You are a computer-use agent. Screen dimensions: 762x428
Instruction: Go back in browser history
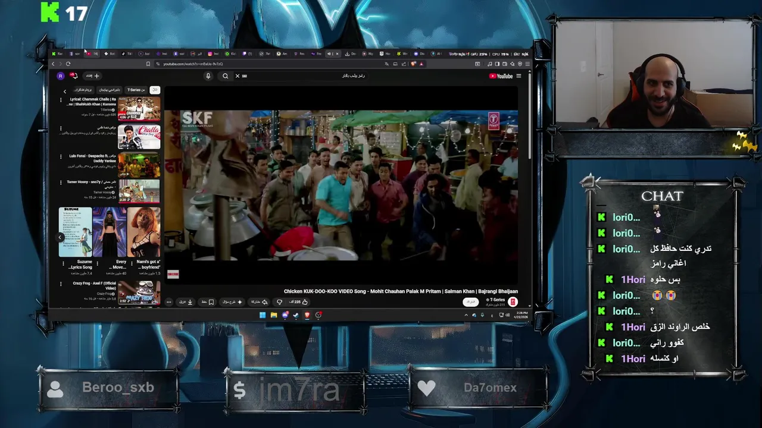(53, 64)
